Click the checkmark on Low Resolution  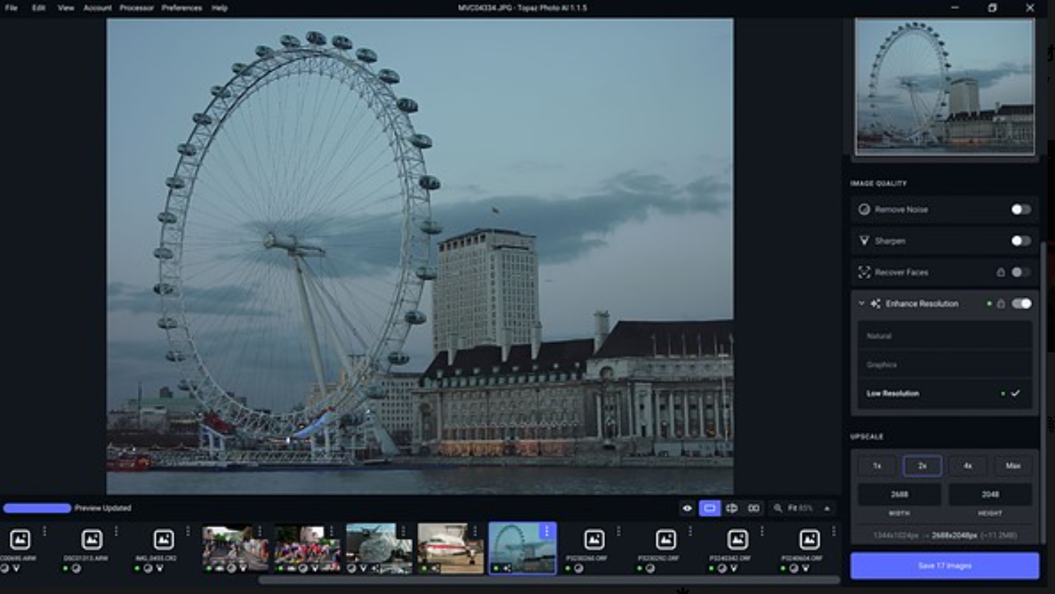point(1015,393)
